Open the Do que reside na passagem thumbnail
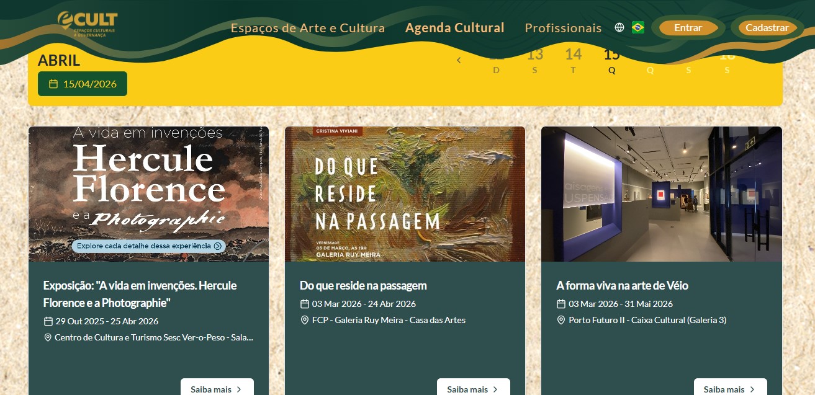This screenshot has width=815, height=395. pos(405,194)
